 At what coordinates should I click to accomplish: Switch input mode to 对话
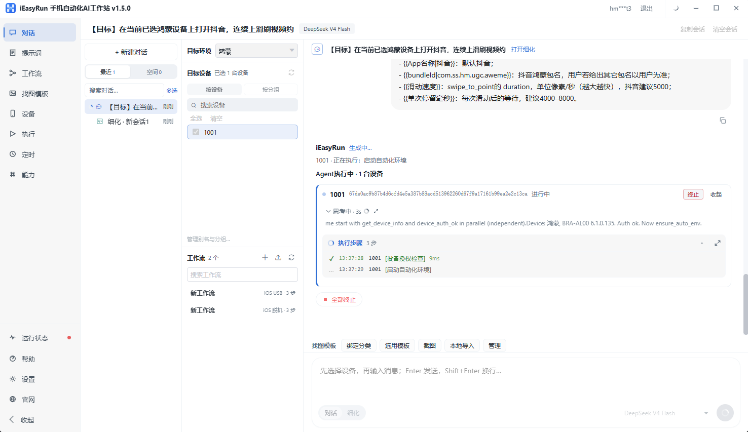(x=331, y=413)
